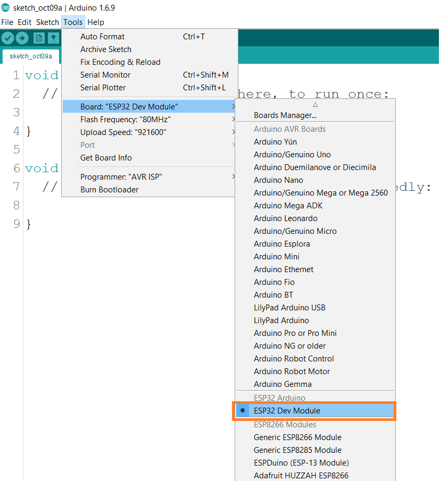The width and height of the screenshot is (440, 481).
Task: Select Arduino Yún board
Action: [316, 142]
